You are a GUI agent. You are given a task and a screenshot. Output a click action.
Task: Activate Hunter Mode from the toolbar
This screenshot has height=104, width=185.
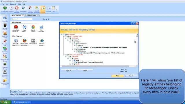[5, 9]
